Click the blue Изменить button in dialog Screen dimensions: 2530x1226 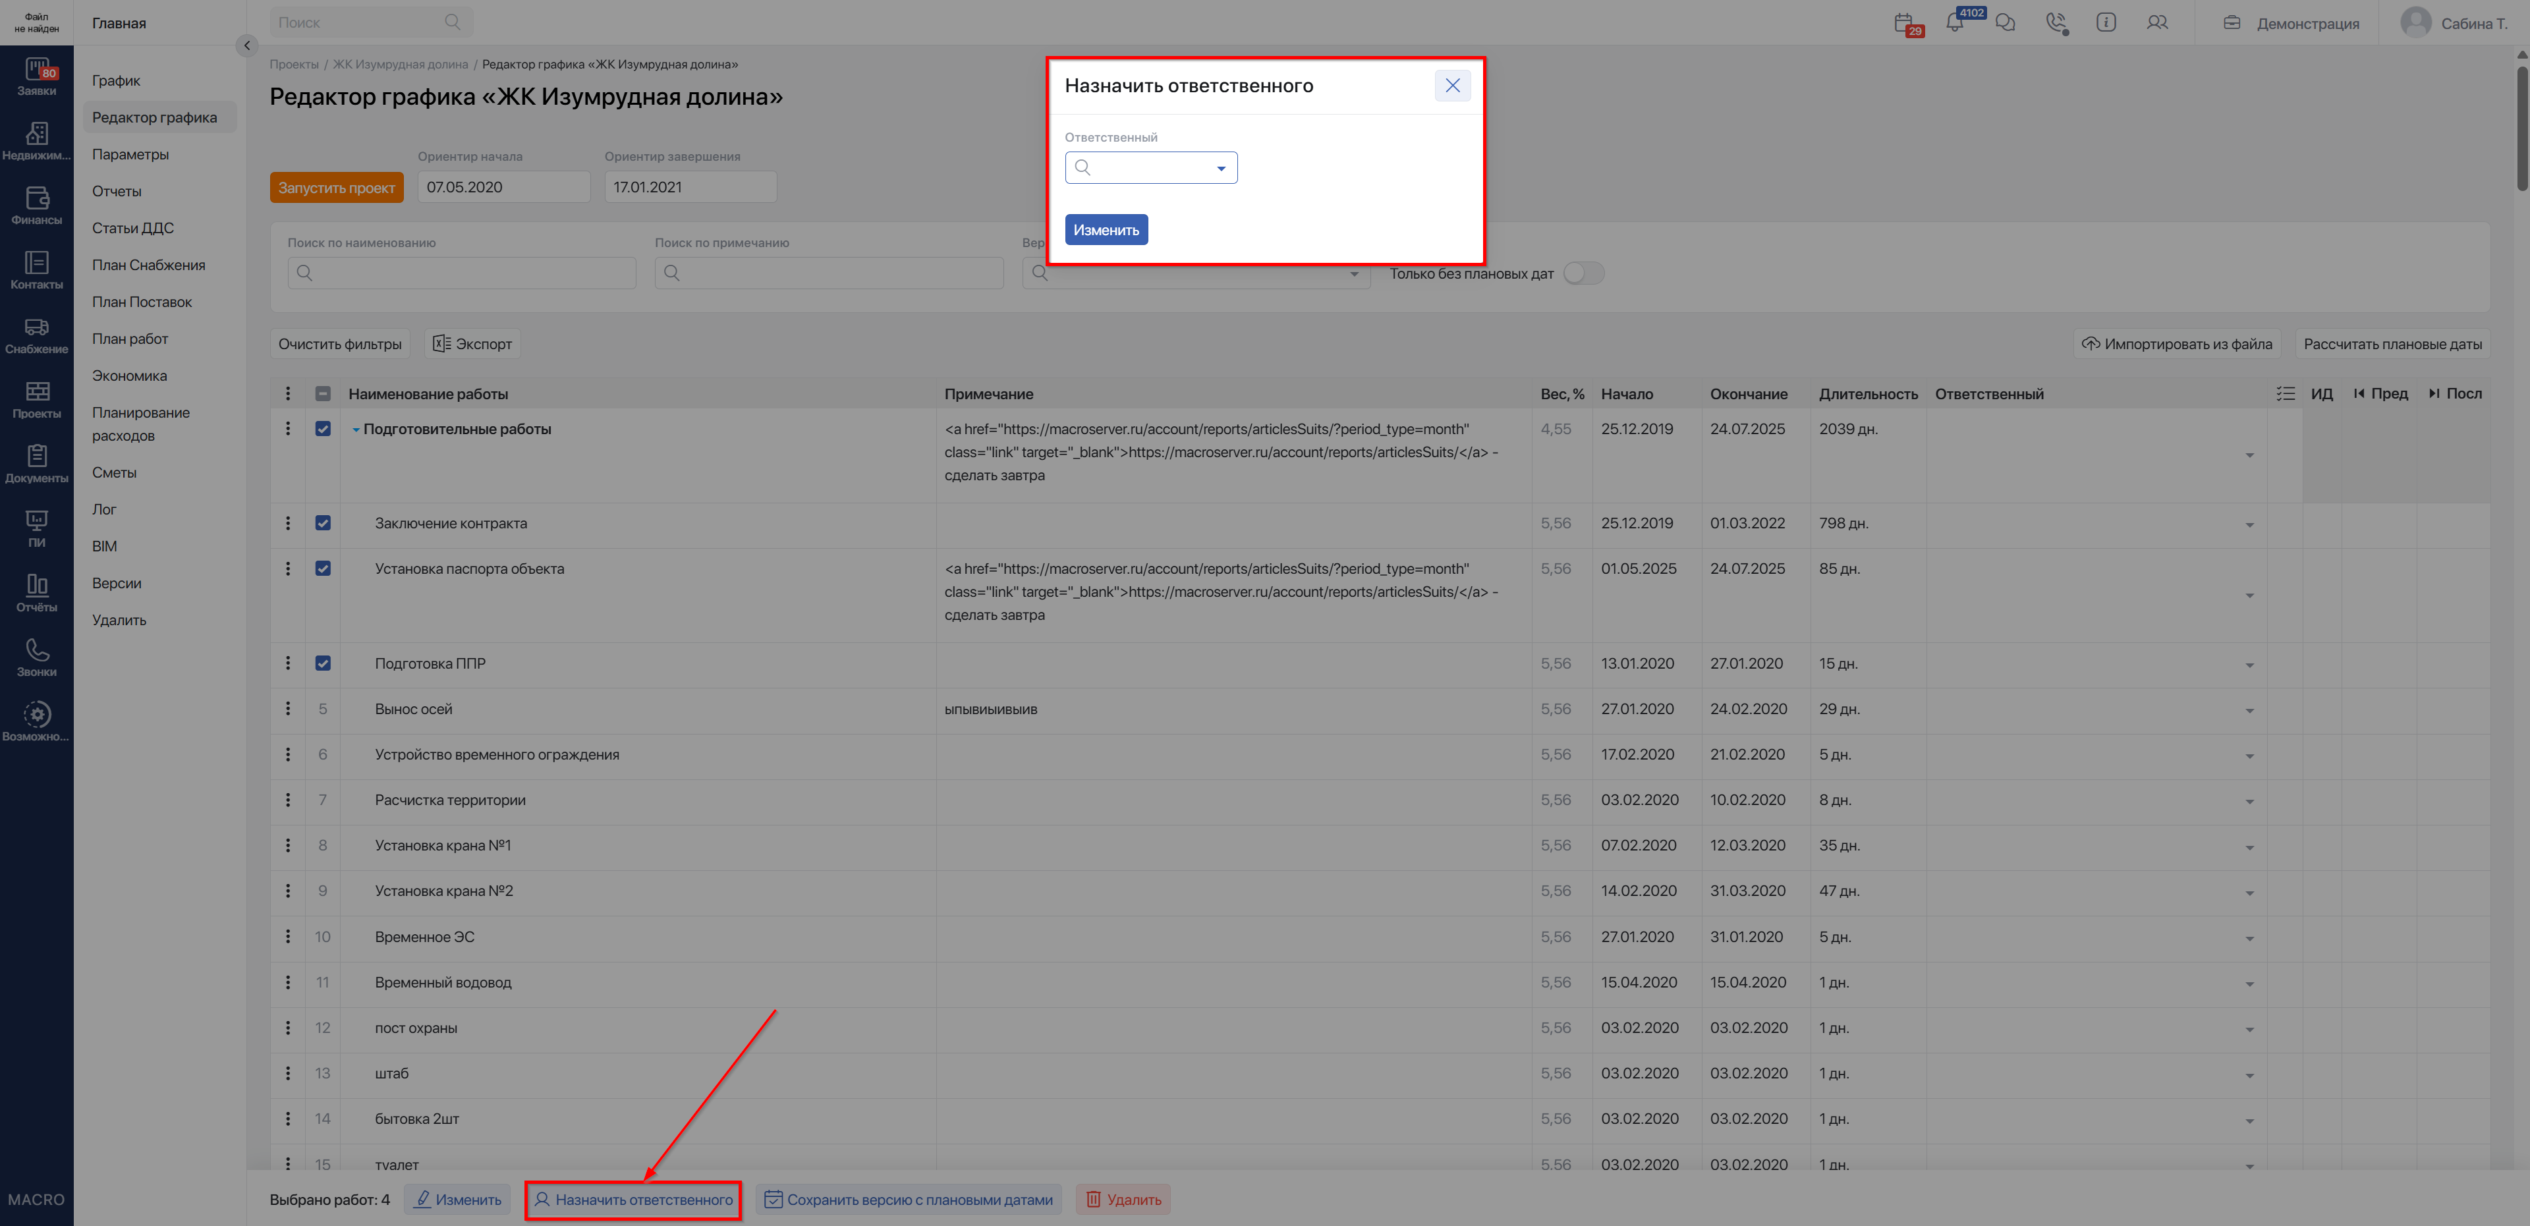(1106, 230)
